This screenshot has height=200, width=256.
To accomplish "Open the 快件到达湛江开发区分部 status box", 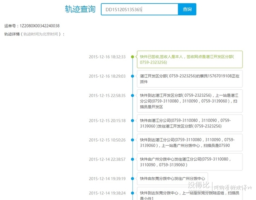I will point(190,101).
